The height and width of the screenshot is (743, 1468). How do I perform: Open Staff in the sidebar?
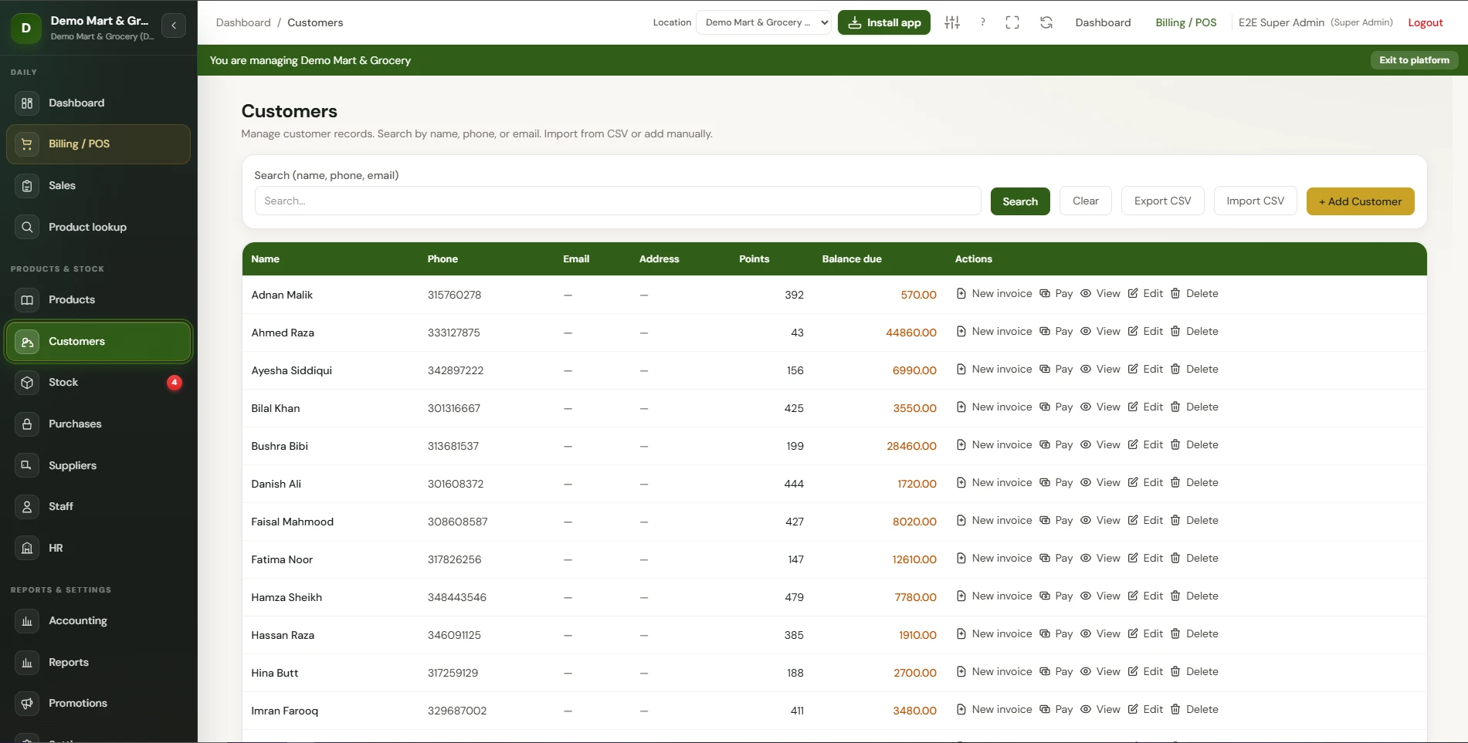tap(98, 506)
